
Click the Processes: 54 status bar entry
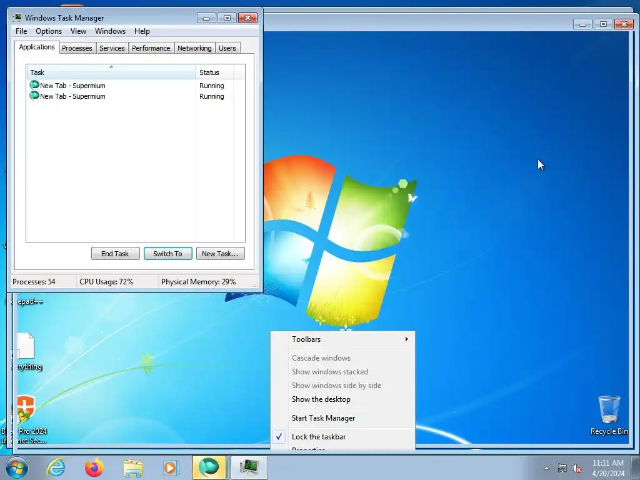coord(34,282)
